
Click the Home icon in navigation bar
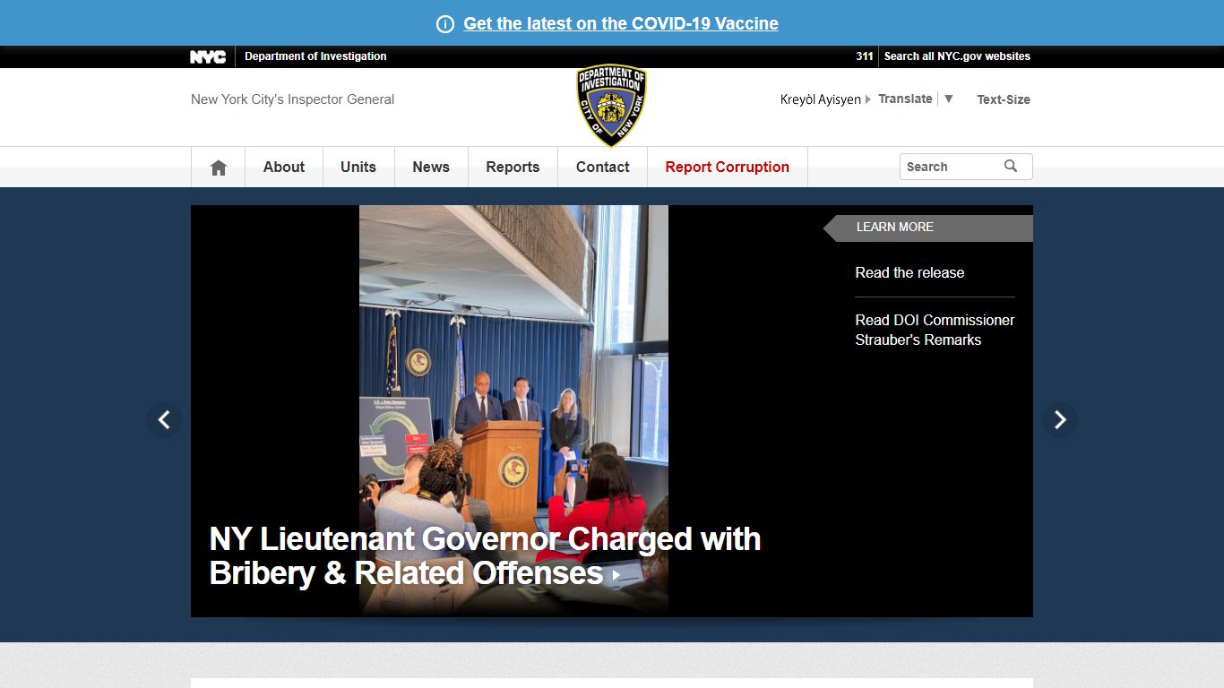(218, 168)
